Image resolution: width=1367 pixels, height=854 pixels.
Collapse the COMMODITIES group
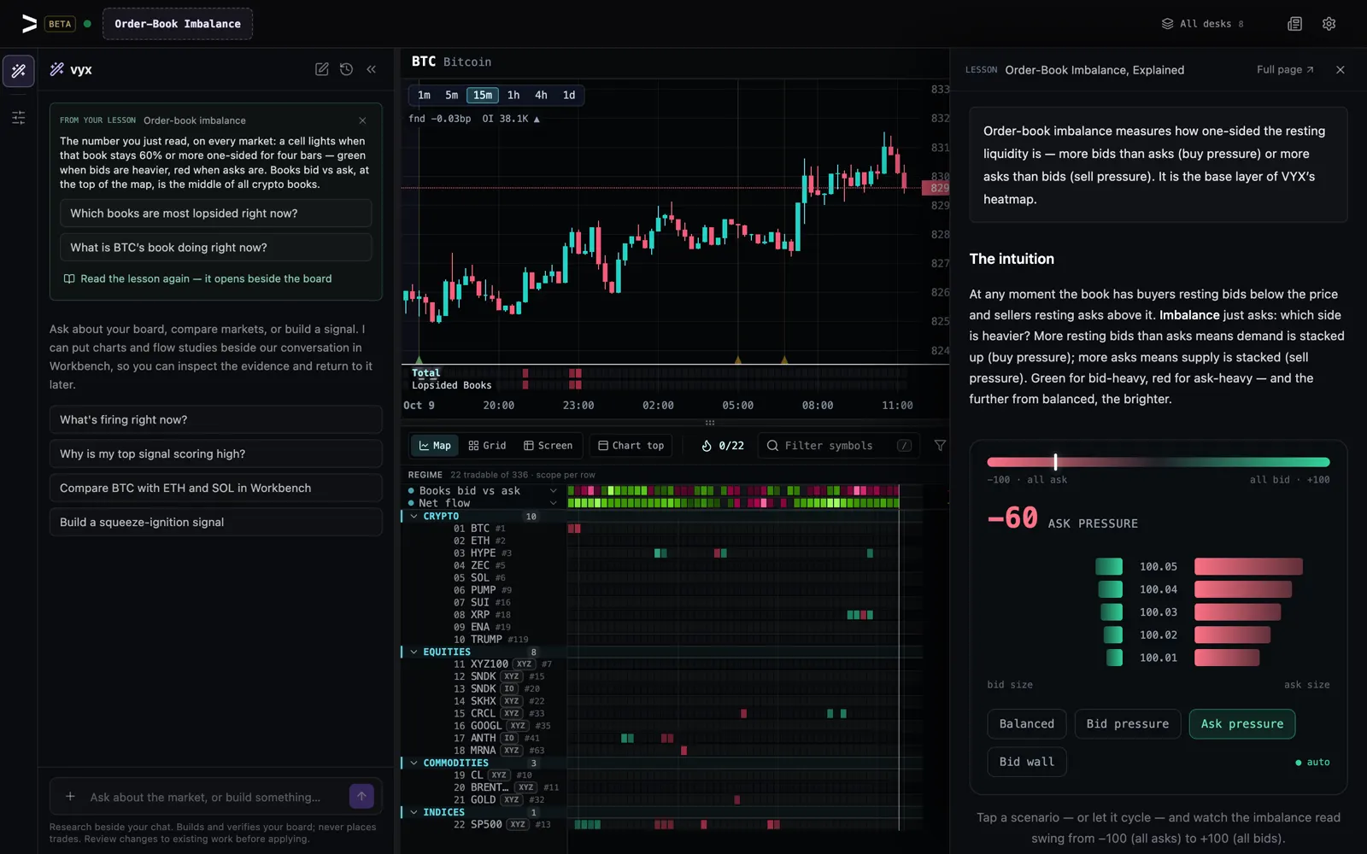[414, 763]
